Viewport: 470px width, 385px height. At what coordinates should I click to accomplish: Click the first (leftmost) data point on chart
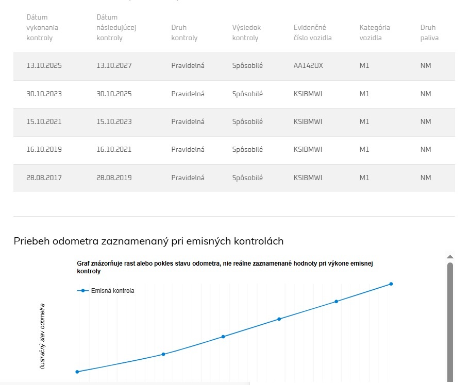77,372
